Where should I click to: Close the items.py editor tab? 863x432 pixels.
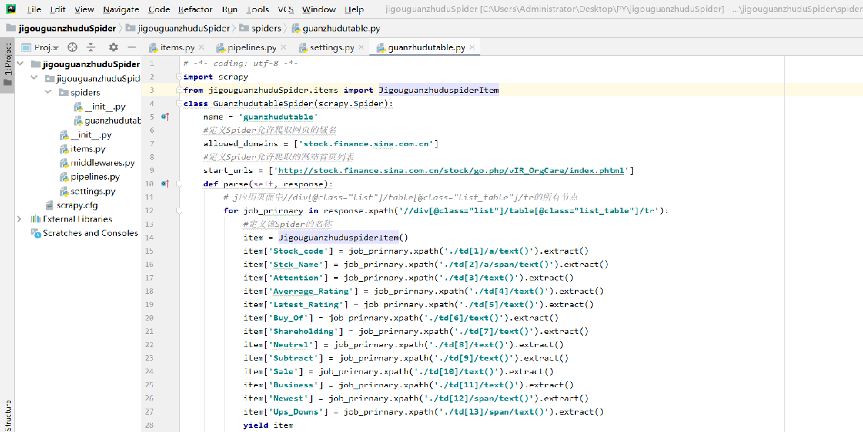tap(202, 47)
